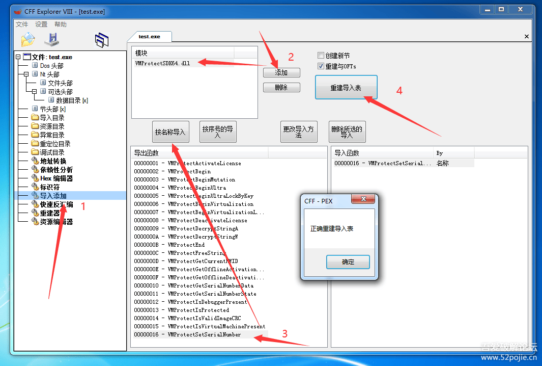Switch to the test.exe tab
Viewport: 542px width, 366px height.
149,37
